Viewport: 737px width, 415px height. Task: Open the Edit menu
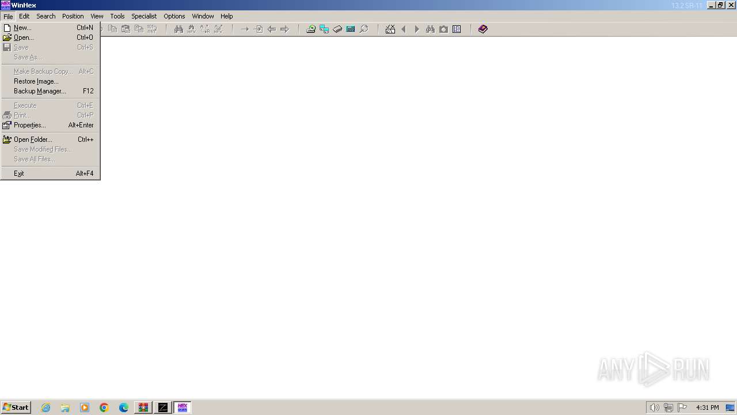pyautogui.click(x=24, y=16)
